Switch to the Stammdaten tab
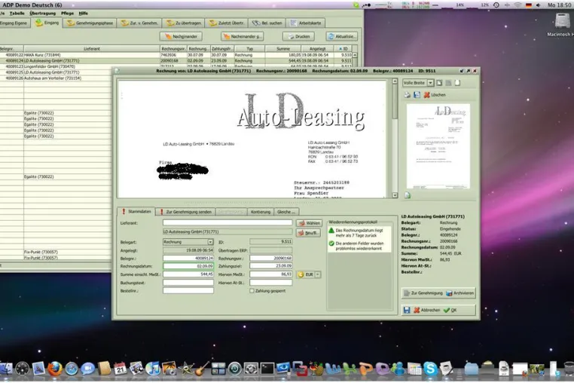 click(x=136, y=211)
